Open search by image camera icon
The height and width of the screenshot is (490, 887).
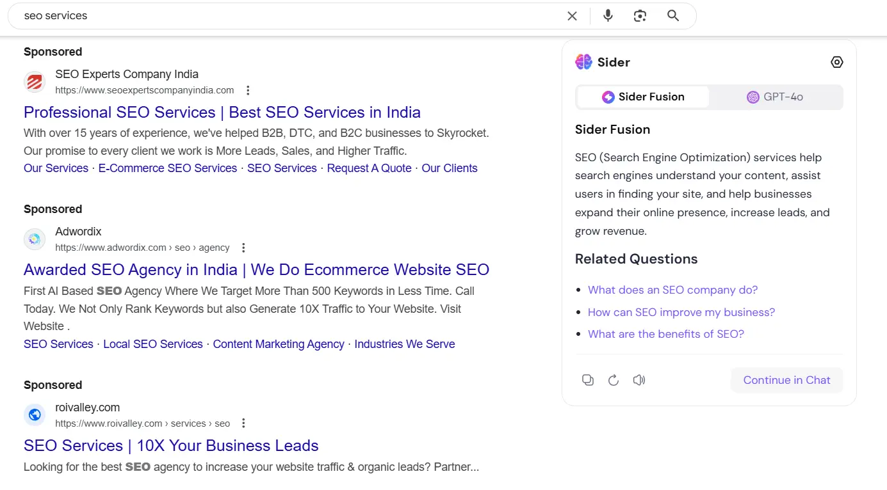[x=640, y=16]
